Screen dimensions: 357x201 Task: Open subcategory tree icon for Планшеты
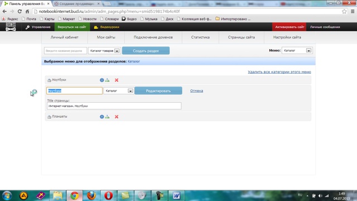click(x=107, y=117)
